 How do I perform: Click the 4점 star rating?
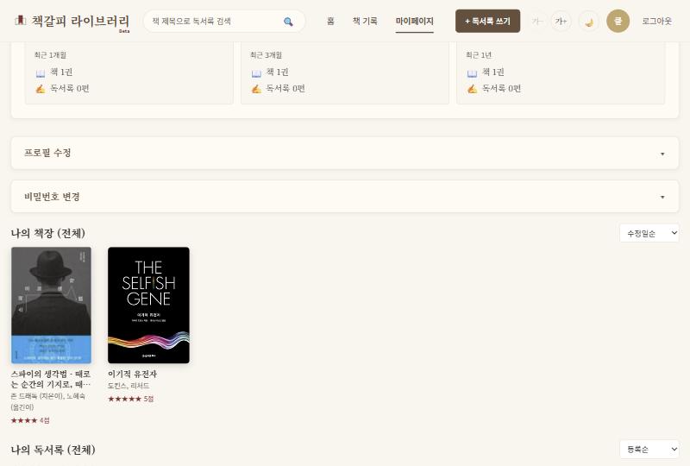click(30, 420)
